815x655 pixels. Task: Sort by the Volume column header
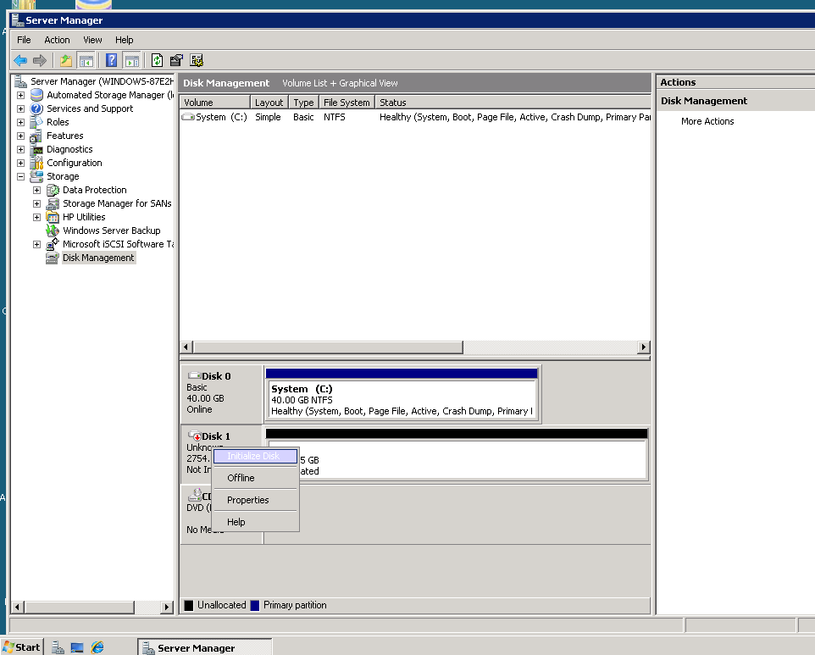[x=214, y=103]
